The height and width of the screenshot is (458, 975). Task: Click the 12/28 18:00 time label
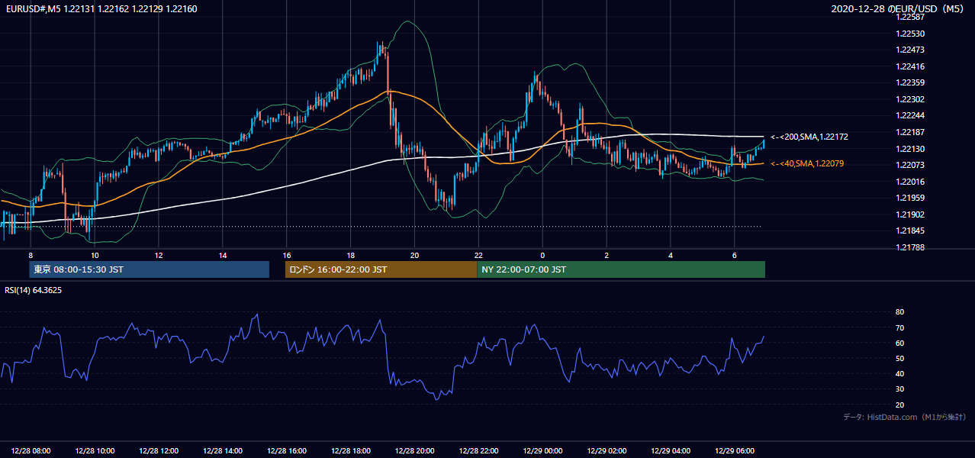351,451
